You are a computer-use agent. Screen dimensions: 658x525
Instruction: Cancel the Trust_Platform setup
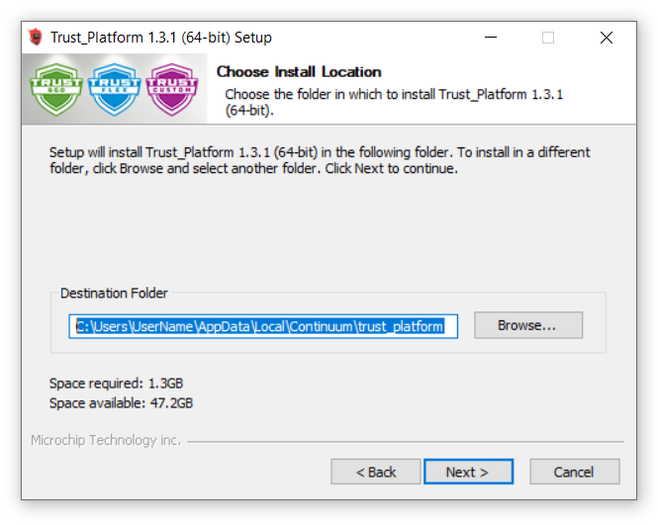[575, 472]
